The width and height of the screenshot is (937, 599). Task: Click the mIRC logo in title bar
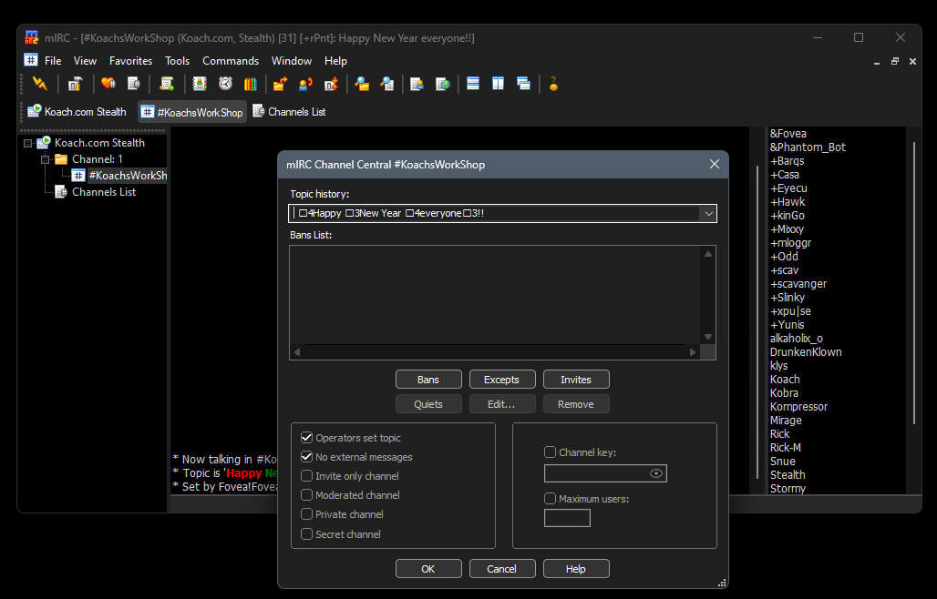tap(31, 37)
